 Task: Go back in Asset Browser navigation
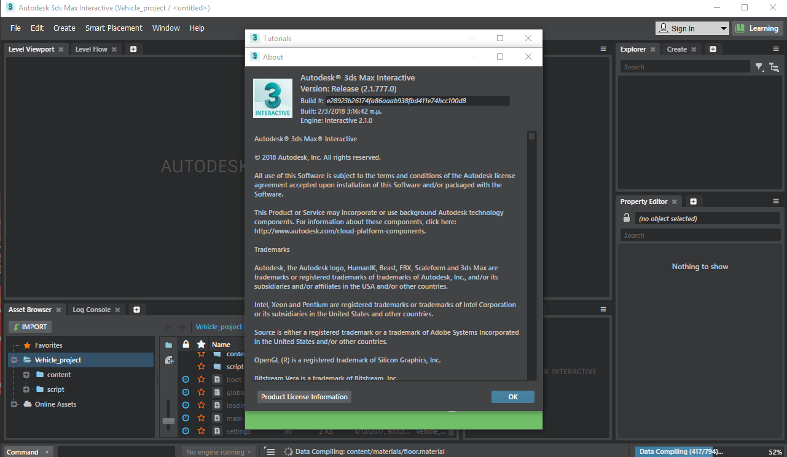[x=168, y=327]
